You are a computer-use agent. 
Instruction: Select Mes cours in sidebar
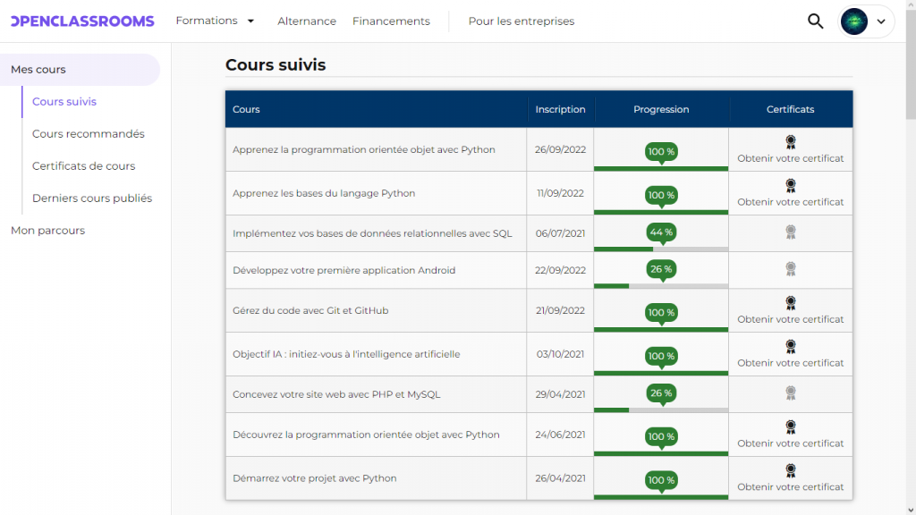[80, 70]
